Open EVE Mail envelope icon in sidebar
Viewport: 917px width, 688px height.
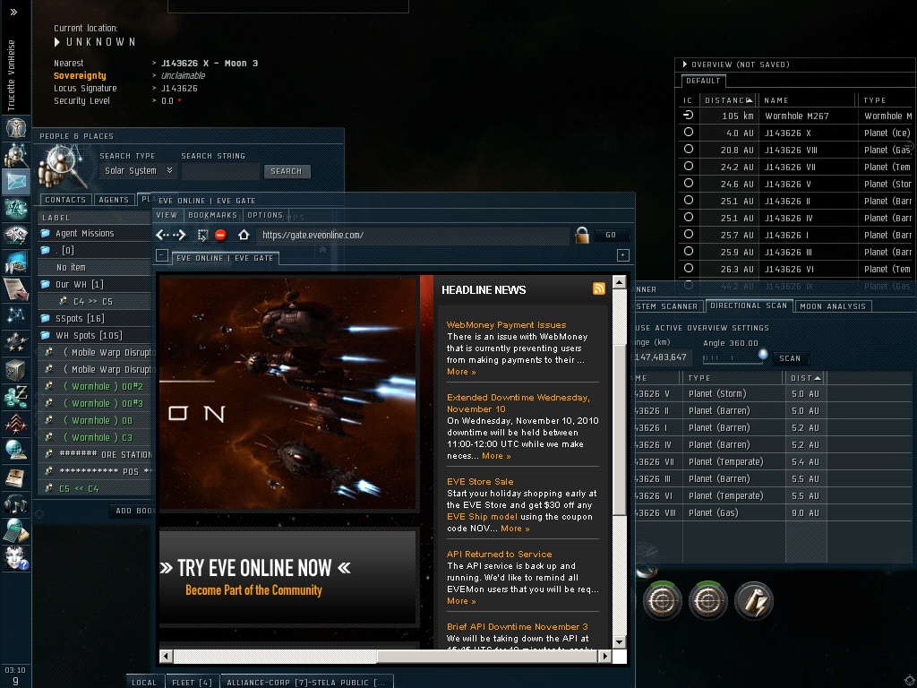coord(16,182)
